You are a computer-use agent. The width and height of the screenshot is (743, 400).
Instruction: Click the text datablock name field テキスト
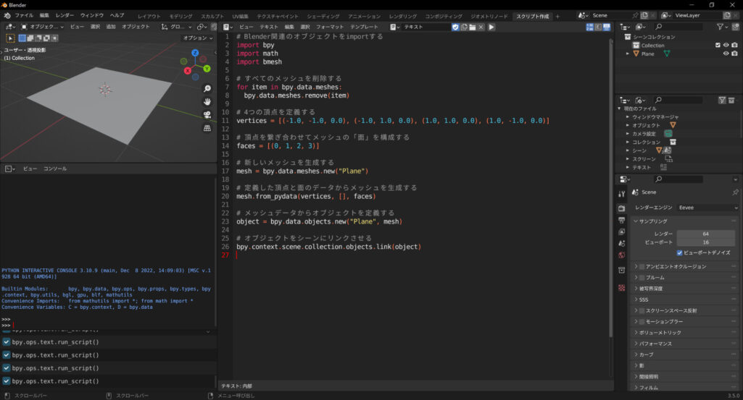pyautogui.click(x=426, y=27)
